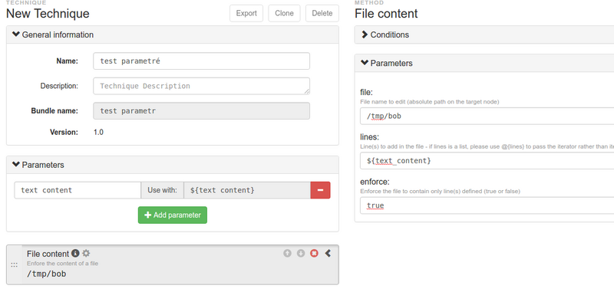Click the ${text_content} Use with field
The image size is (614, 302).
247,190
